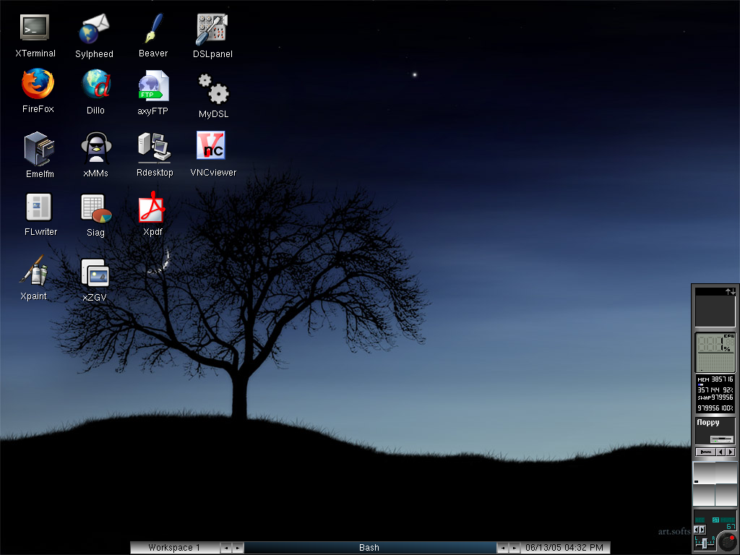740x555 pixels.
Task: Select the Bash window in taskbar
Action: point(369,548)
